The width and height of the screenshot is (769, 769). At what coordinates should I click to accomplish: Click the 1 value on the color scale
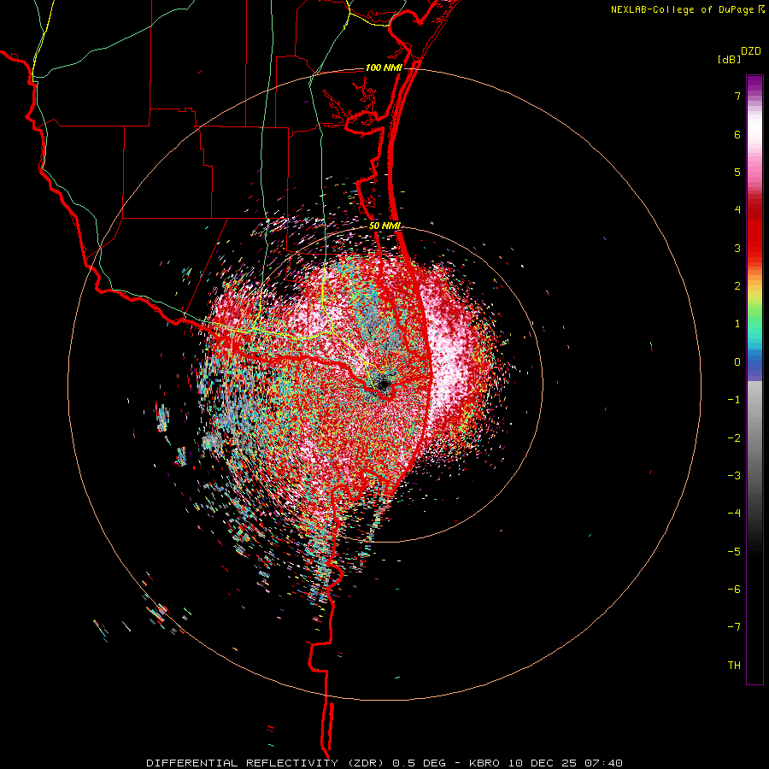[737, 324]
